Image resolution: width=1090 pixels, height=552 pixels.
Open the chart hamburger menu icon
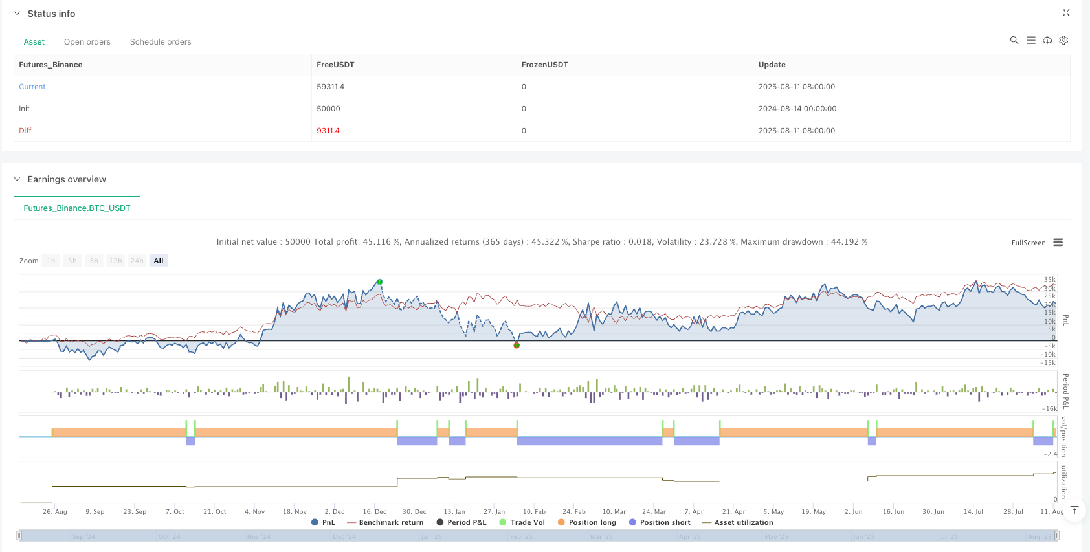pos(1058,243)
